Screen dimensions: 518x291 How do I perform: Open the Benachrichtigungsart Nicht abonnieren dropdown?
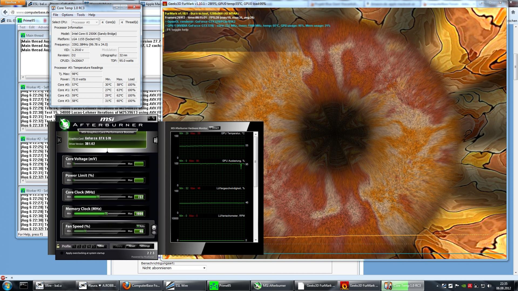coord(174,268)
